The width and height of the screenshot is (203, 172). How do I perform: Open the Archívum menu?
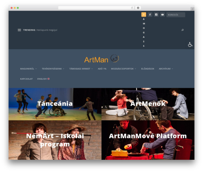[164, 69]
